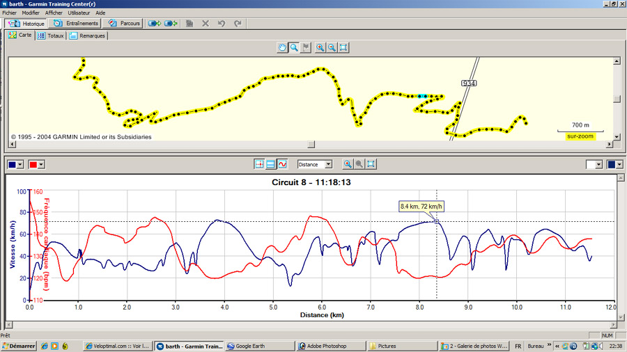
Task: Select the hand pan tool above the map
Action: [282, 47]
